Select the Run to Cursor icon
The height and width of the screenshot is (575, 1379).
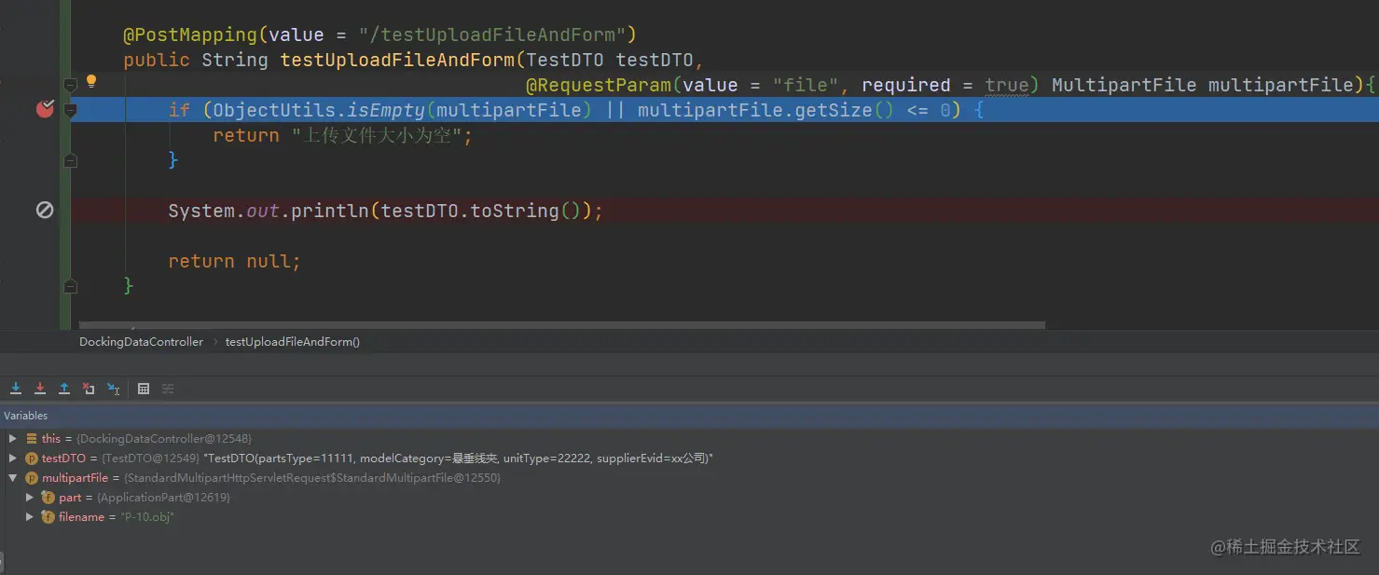coord(112,388)
